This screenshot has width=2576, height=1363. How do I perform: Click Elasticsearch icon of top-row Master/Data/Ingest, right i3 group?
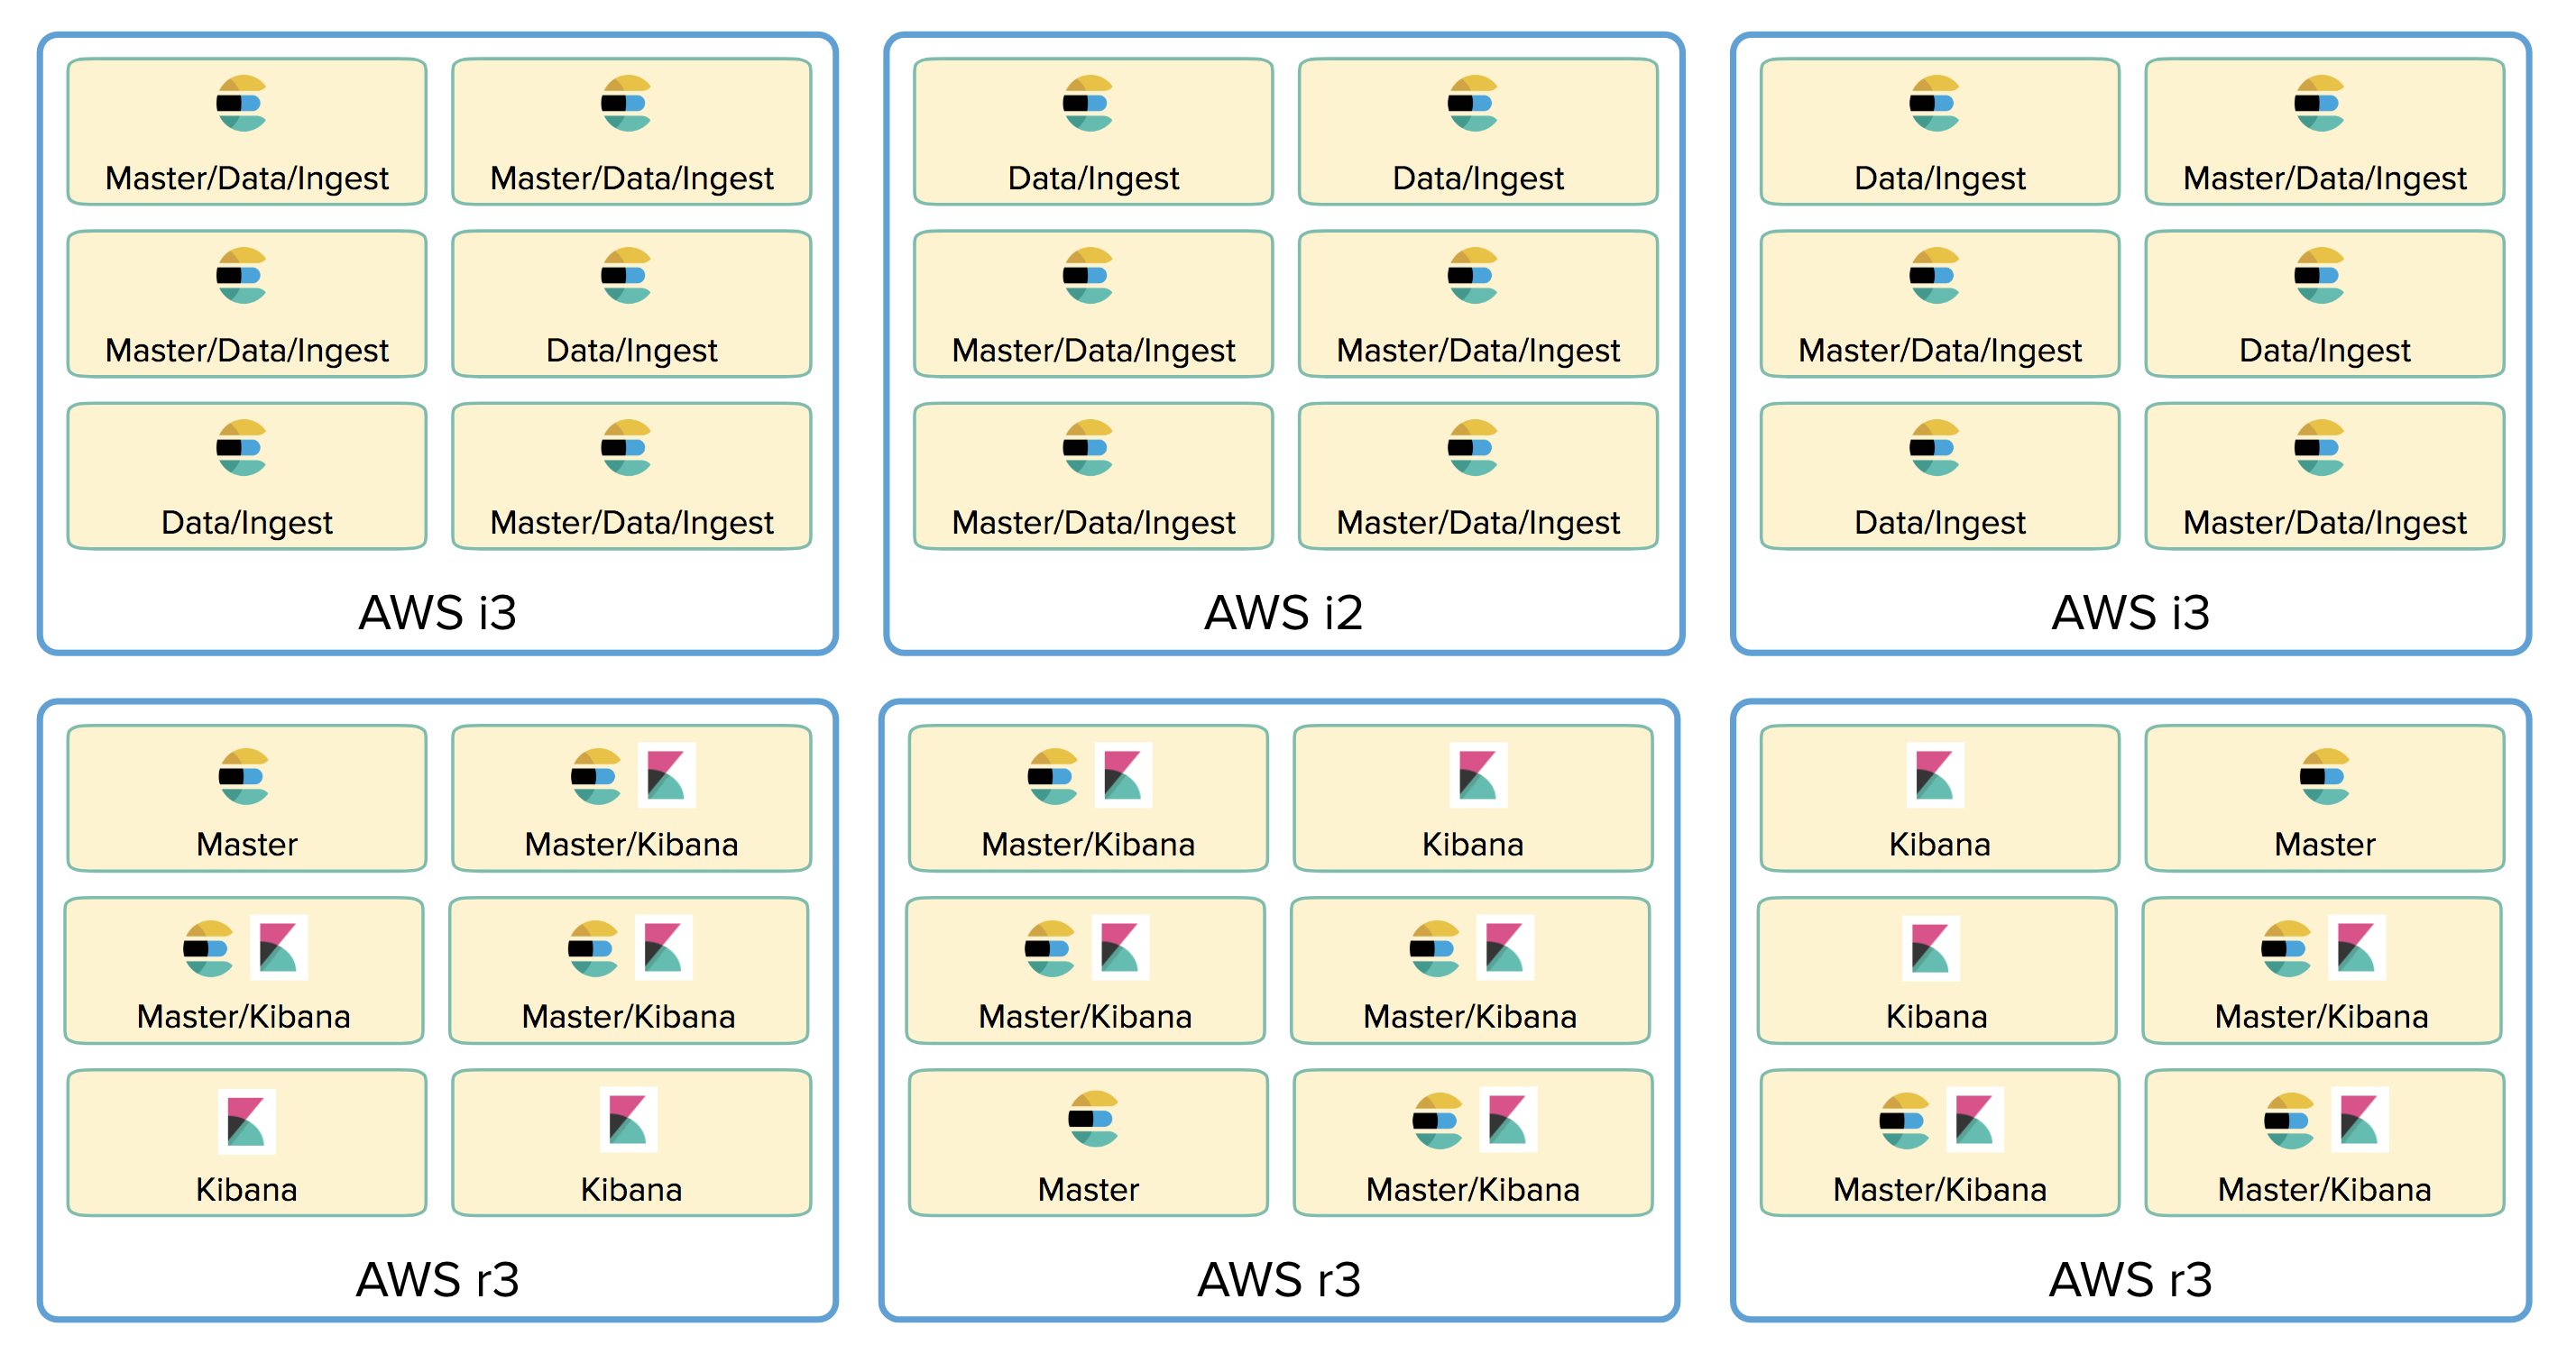(x=2320, y=103)
